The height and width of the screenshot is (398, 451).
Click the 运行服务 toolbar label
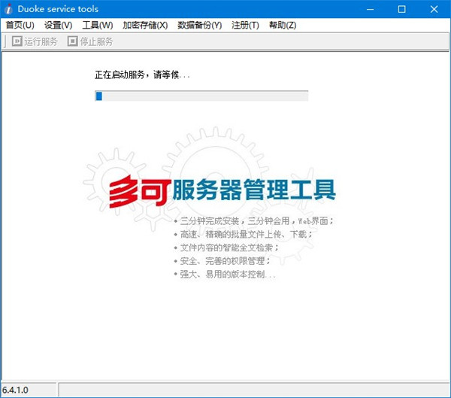coord(41,41)
